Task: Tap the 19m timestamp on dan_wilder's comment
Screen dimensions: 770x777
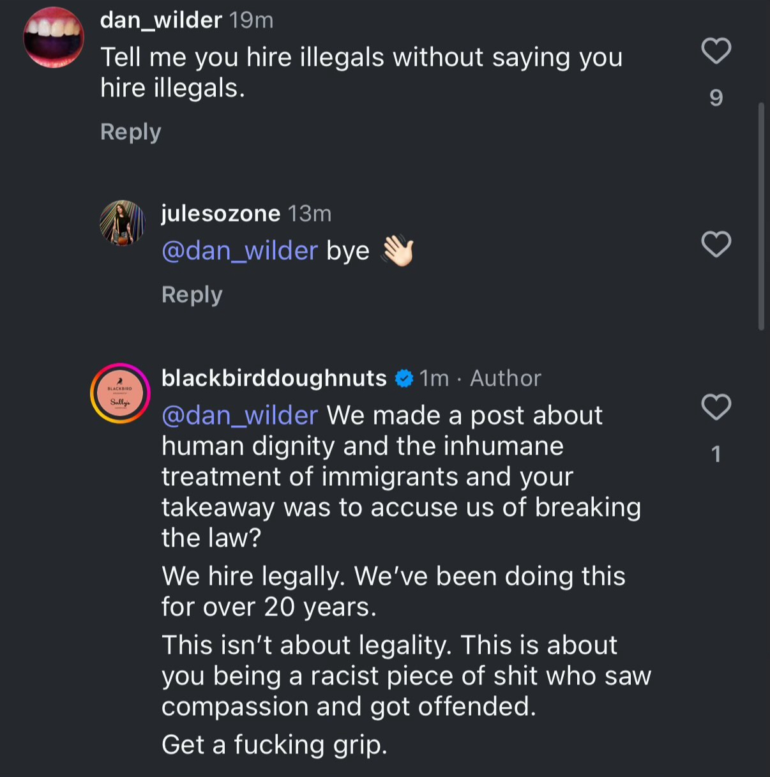Action: coord(252,20)
